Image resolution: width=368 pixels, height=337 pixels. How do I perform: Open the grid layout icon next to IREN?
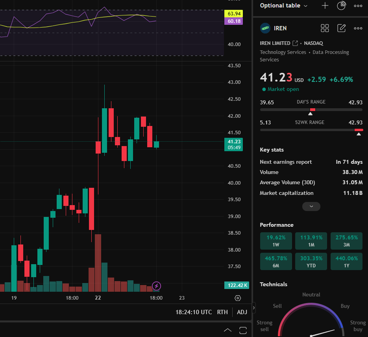coord(325,28)
